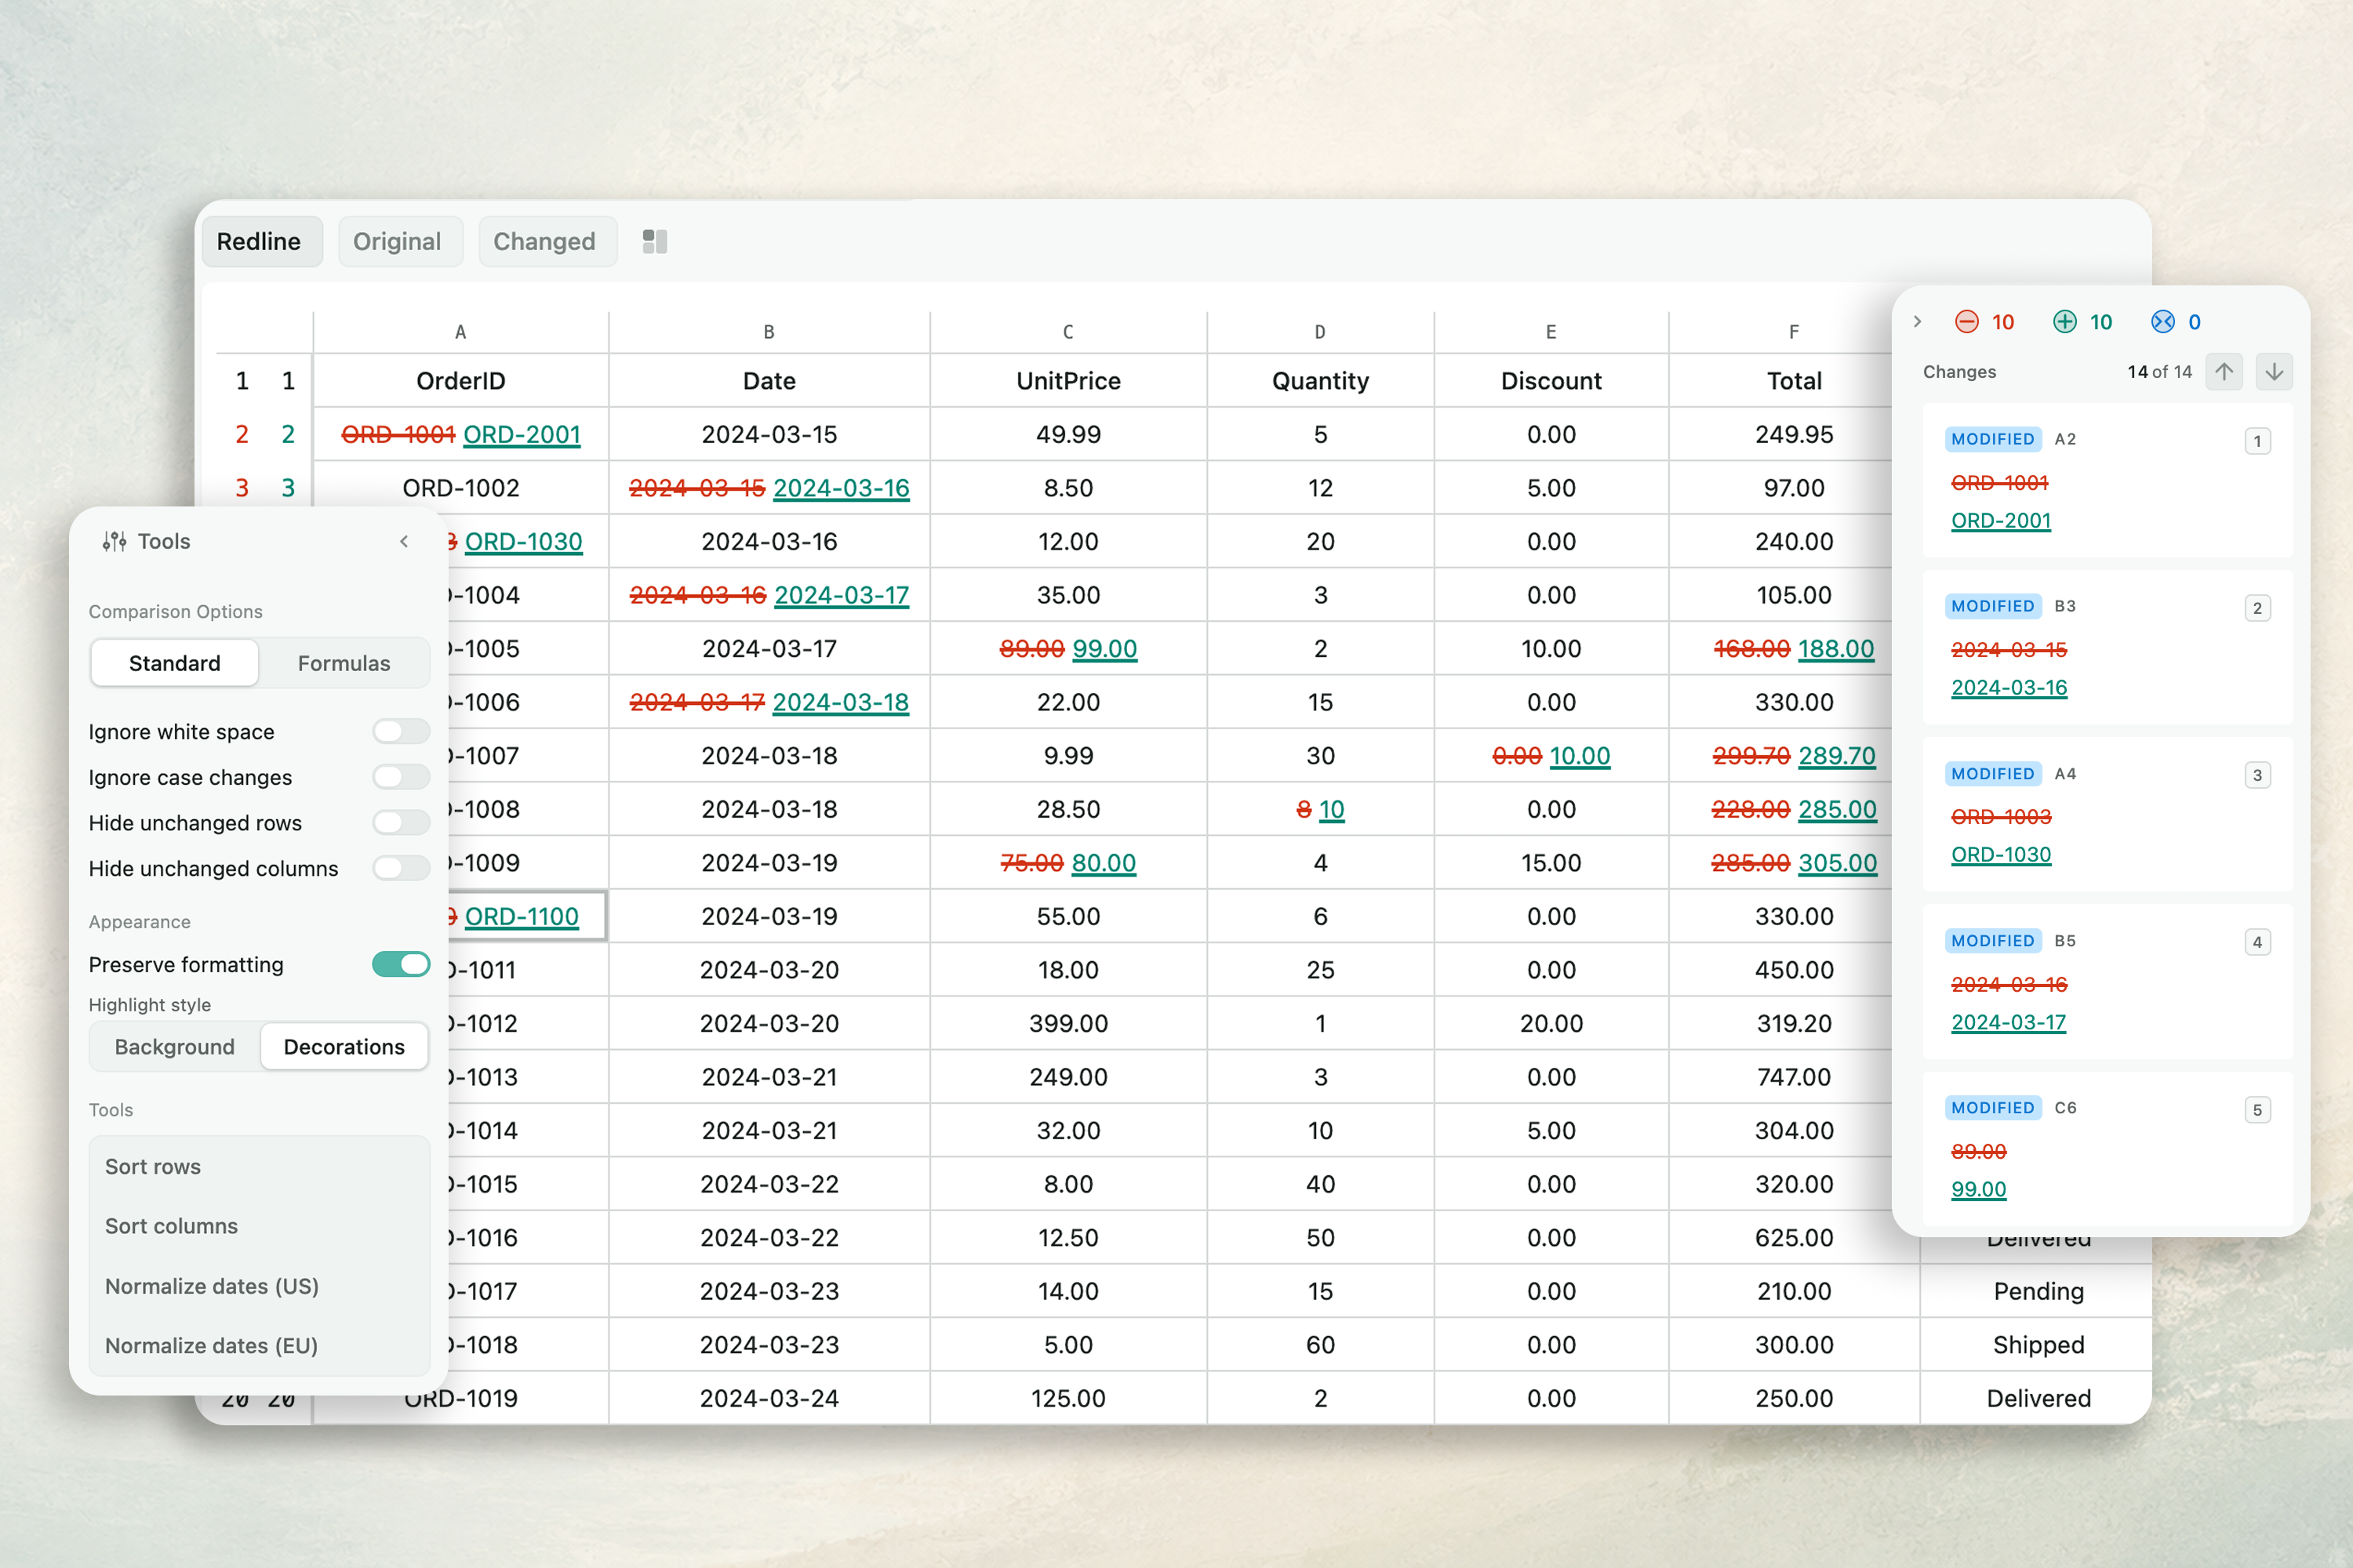
Task: Select the A4 modified change card
Action: pos(2107,814)
